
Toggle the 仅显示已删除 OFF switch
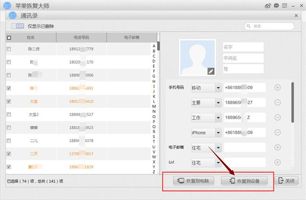(18, 26)
